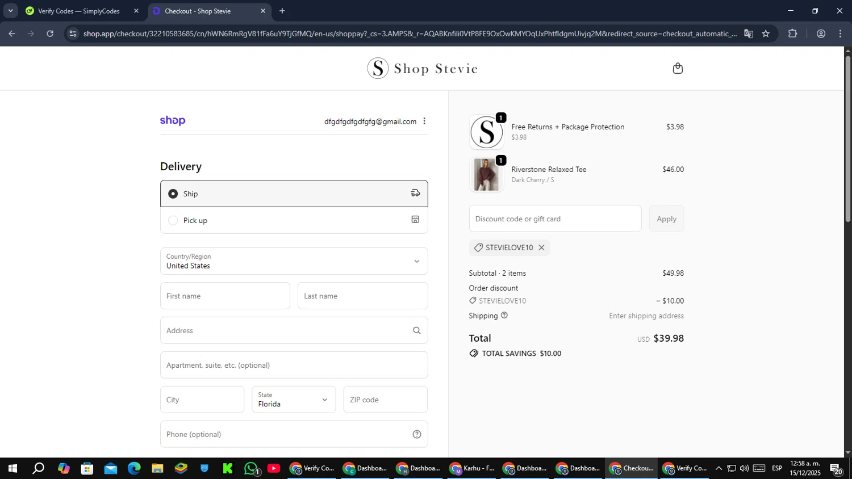Click the City input field
Image resolution: width=852 pixels, height=479 pixels.
(x=202, y=400)
